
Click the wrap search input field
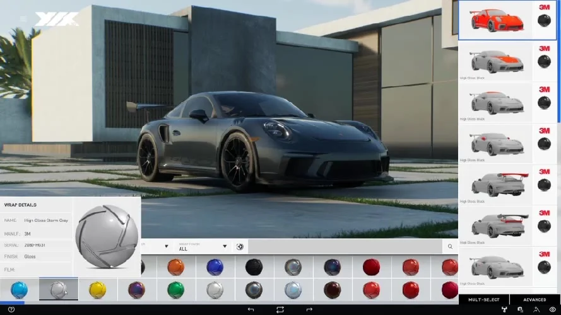coord(345,246)
